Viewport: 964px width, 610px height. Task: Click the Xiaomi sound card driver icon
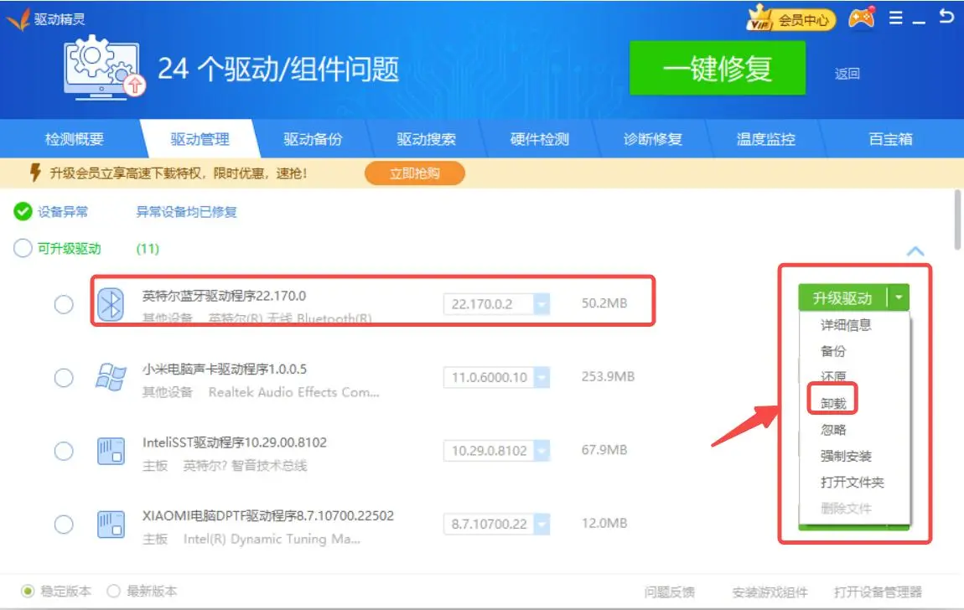tap(111, 378)
